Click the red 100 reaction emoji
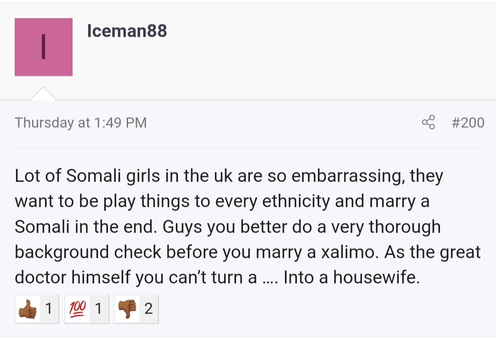This screenshot has width=496, height=341. coord(77,309)
